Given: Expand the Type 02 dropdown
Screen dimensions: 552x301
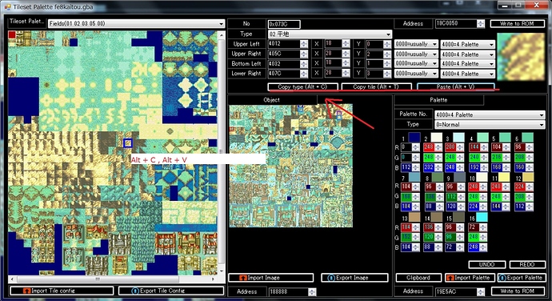Looking at the screenshot, I should (330, 34).
